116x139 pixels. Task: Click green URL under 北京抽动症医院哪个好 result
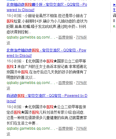click(x=30, y=37)
